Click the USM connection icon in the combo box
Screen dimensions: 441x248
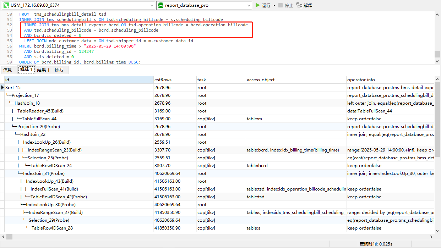[6, 5]
